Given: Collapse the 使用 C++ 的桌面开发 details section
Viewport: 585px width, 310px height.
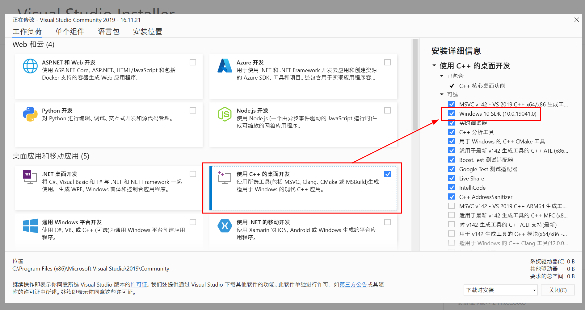Looking at the screenshot, I should (x=434, y=66).
